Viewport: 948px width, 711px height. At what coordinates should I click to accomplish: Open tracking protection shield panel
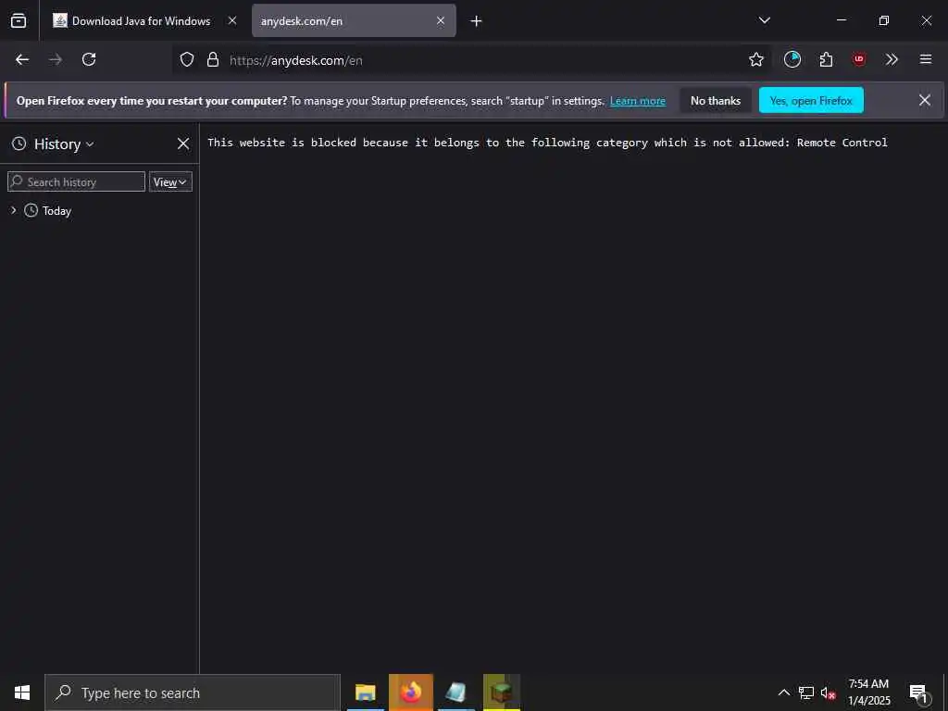coord(187,59)
